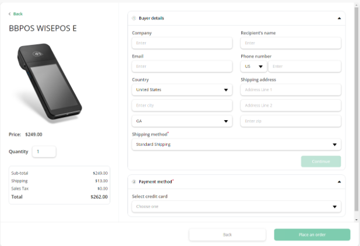
Task: Click the Quantity input box
Action: tap(44, 152)
